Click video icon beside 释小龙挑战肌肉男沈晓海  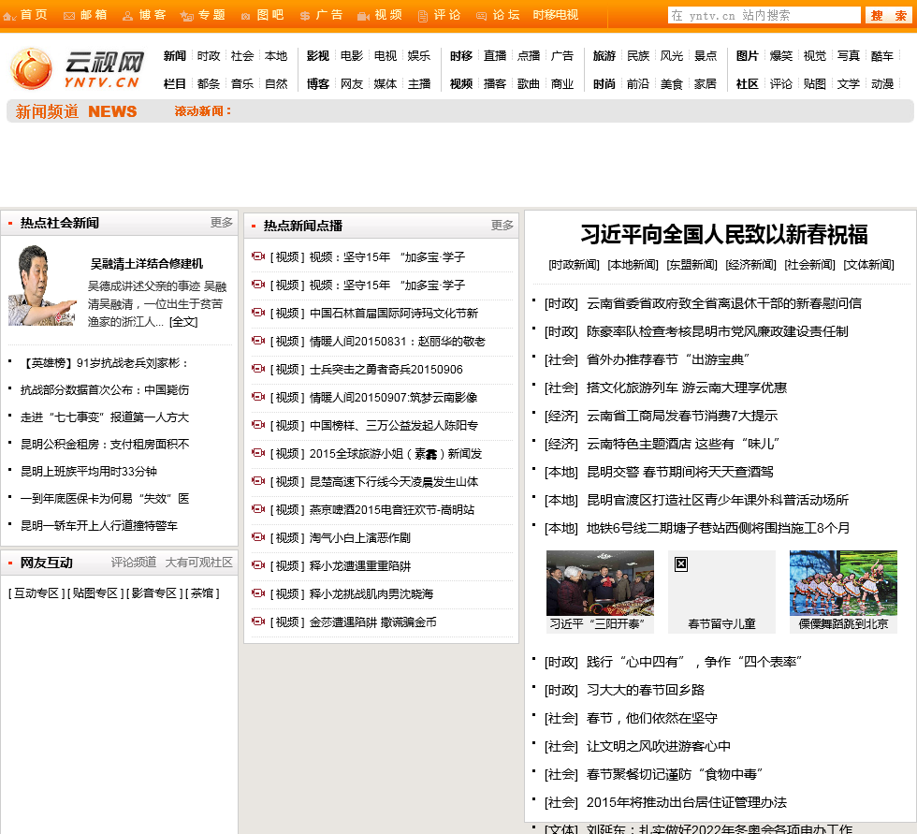(258, 593)
